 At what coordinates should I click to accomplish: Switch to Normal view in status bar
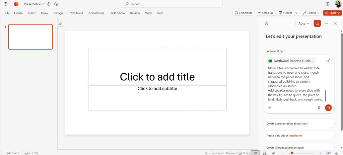[255, 153]
